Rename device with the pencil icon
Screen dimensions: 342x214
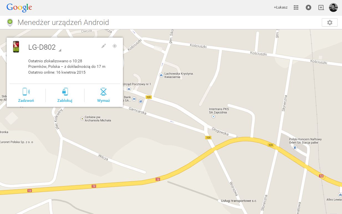104,46
